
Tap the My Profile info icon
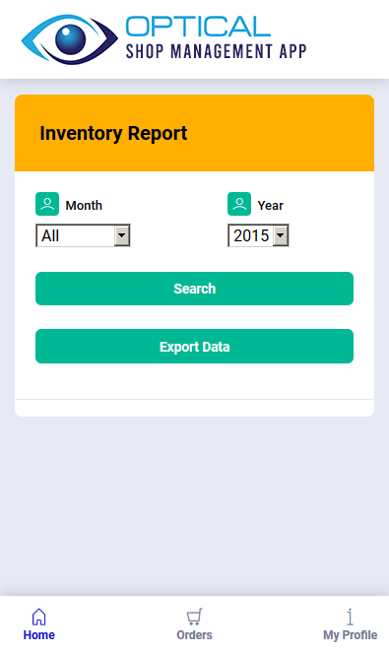click(350, 617)
